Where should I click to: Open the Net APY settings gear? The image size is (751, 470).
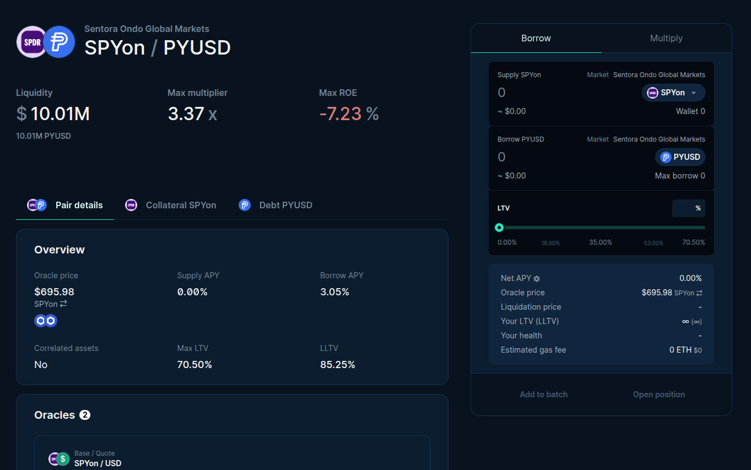coord(537,279)
